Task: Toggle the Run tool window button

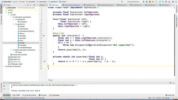Action: pos(7,95)
